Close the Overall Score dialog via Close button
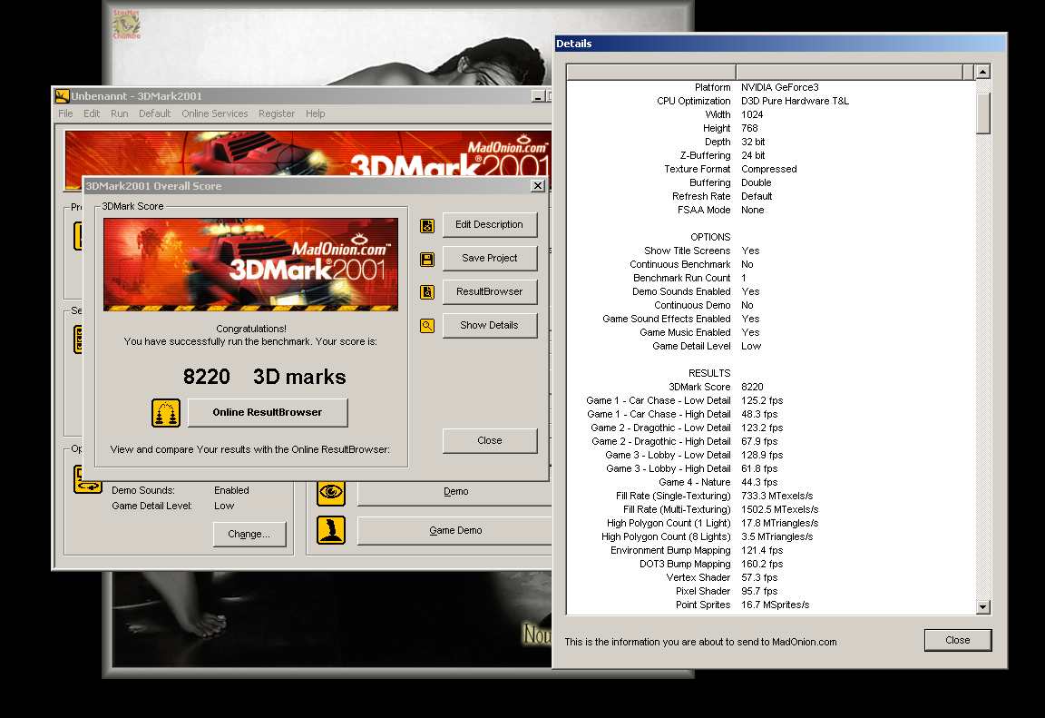Screen dimensions: 1045x718 489,440
